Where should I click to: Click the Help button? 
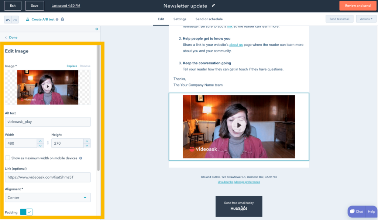[371, 212]
